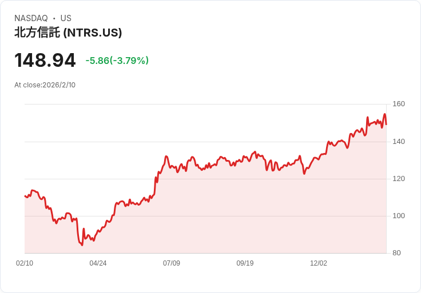Select the 120 y-axis label
The image size is (421, 293).
399,179
